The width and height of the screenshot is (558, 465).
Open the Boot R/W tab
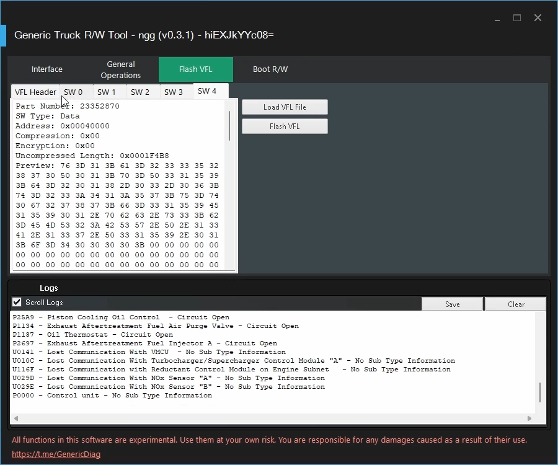tap(270, 69)
